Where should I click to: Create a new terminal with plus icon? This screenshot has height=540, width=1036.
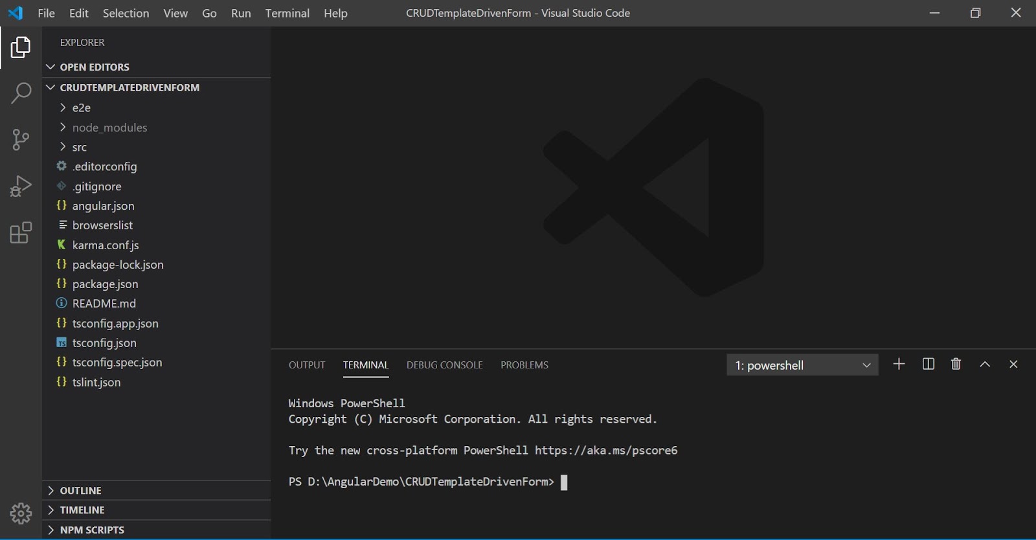899,364
